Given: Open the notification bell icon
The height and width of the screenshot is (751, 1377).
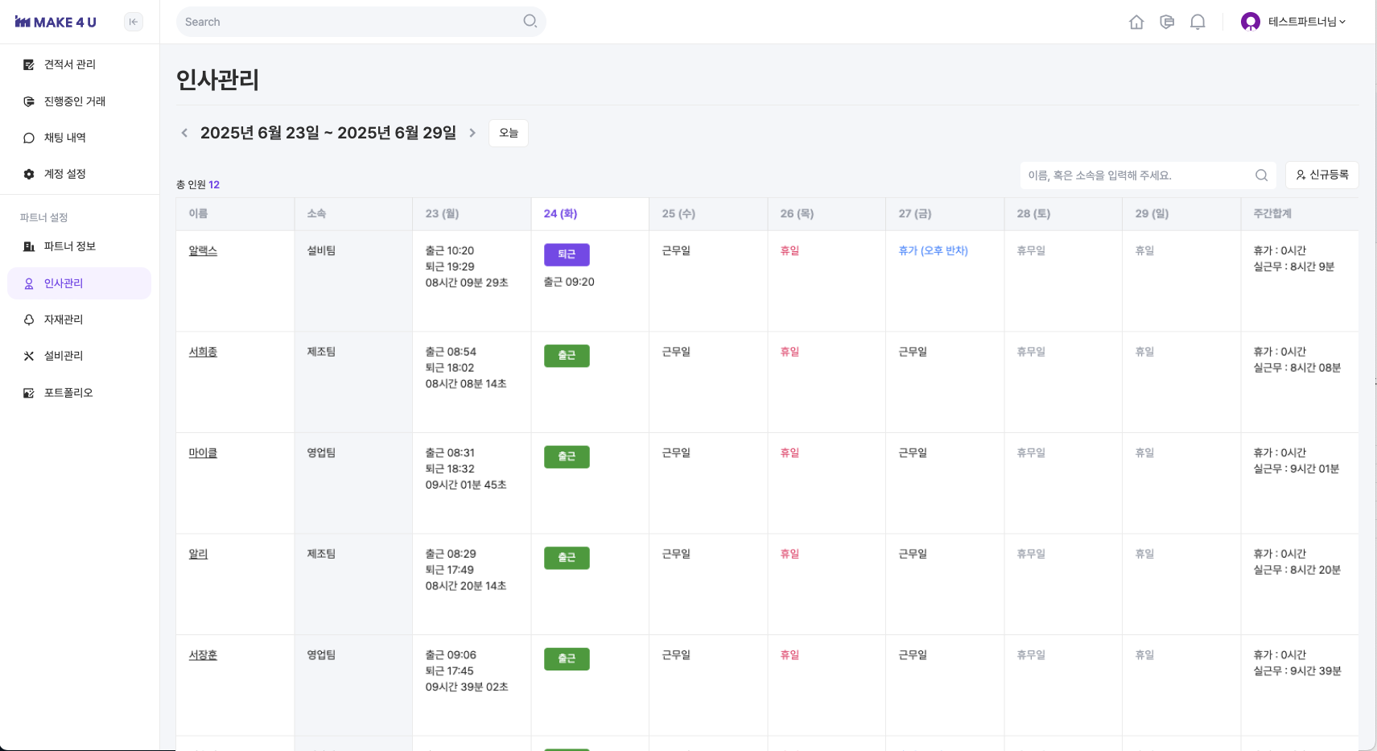Looking at the screenshot, I should pos(1198,22).
